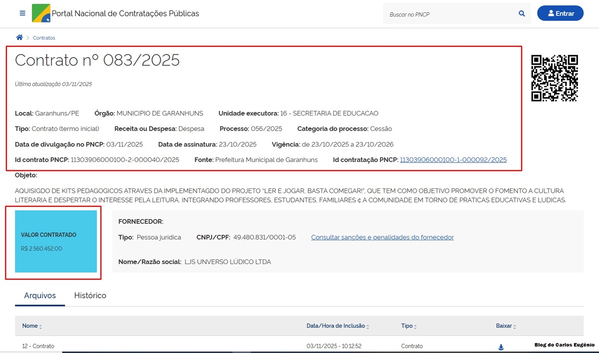This screenshot has height=353, width=599.
Task: Click the 12 - Contrato row name
Action: pos(38,346)
